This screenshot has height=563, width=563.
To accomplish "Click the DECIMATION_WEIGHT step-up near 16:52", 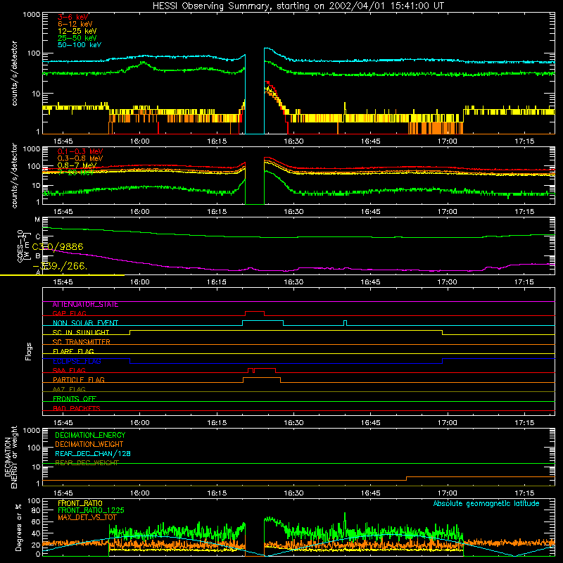I will [407, 479].
